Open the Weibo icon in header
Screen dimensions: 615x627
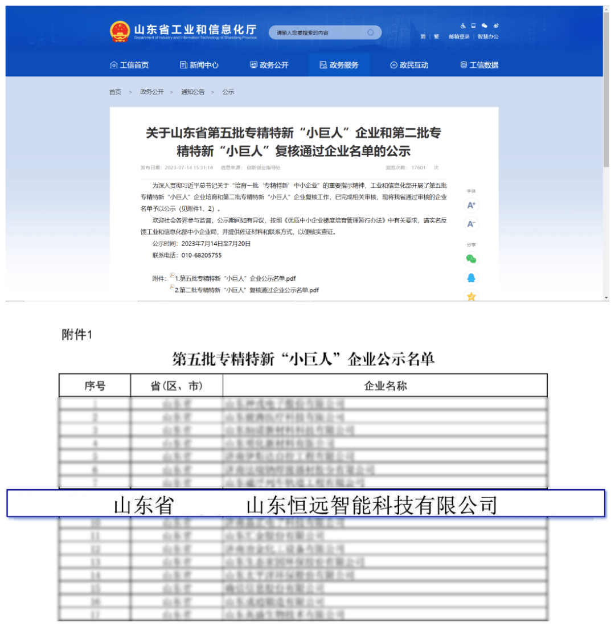(x=496, y=26)
